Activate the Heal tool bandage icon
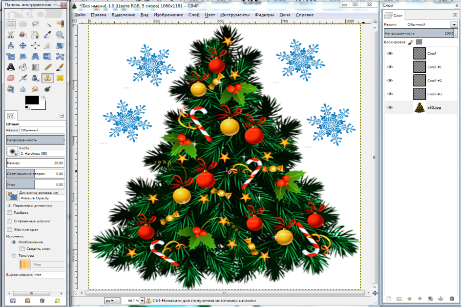 (x=60, y=78)
